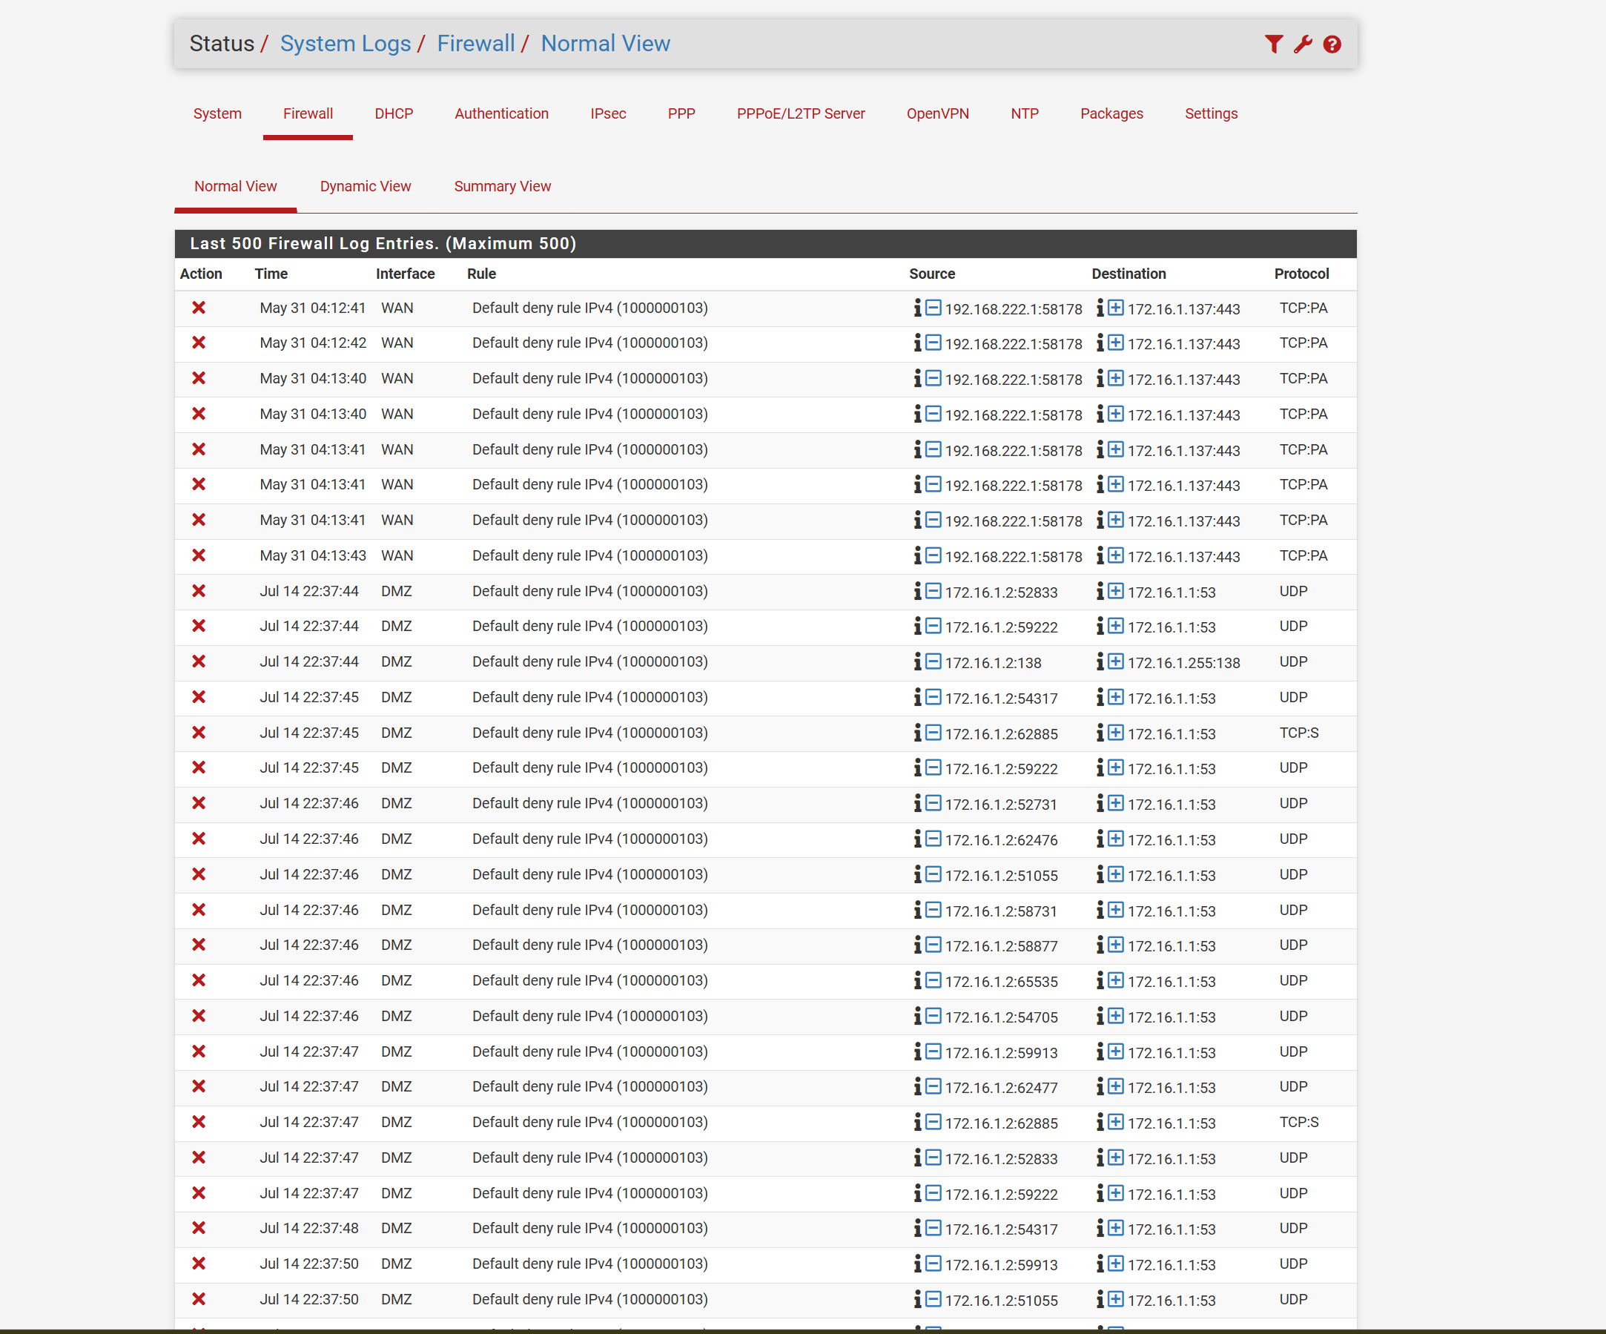The image size is (1606, 1334).
Task: Follow the System Logs breadcrumb link
Action: click(x=346, y=44)
